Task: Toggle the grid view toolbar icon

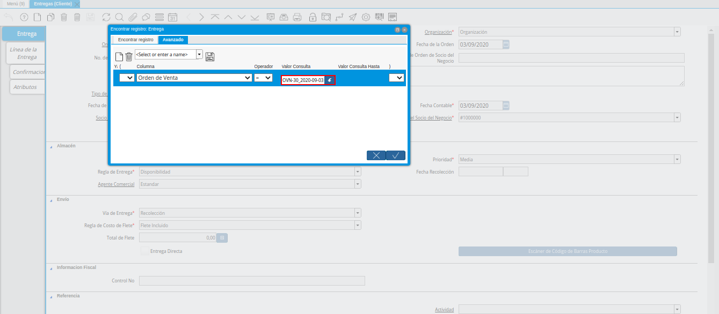Action: (x=159, y=17)
